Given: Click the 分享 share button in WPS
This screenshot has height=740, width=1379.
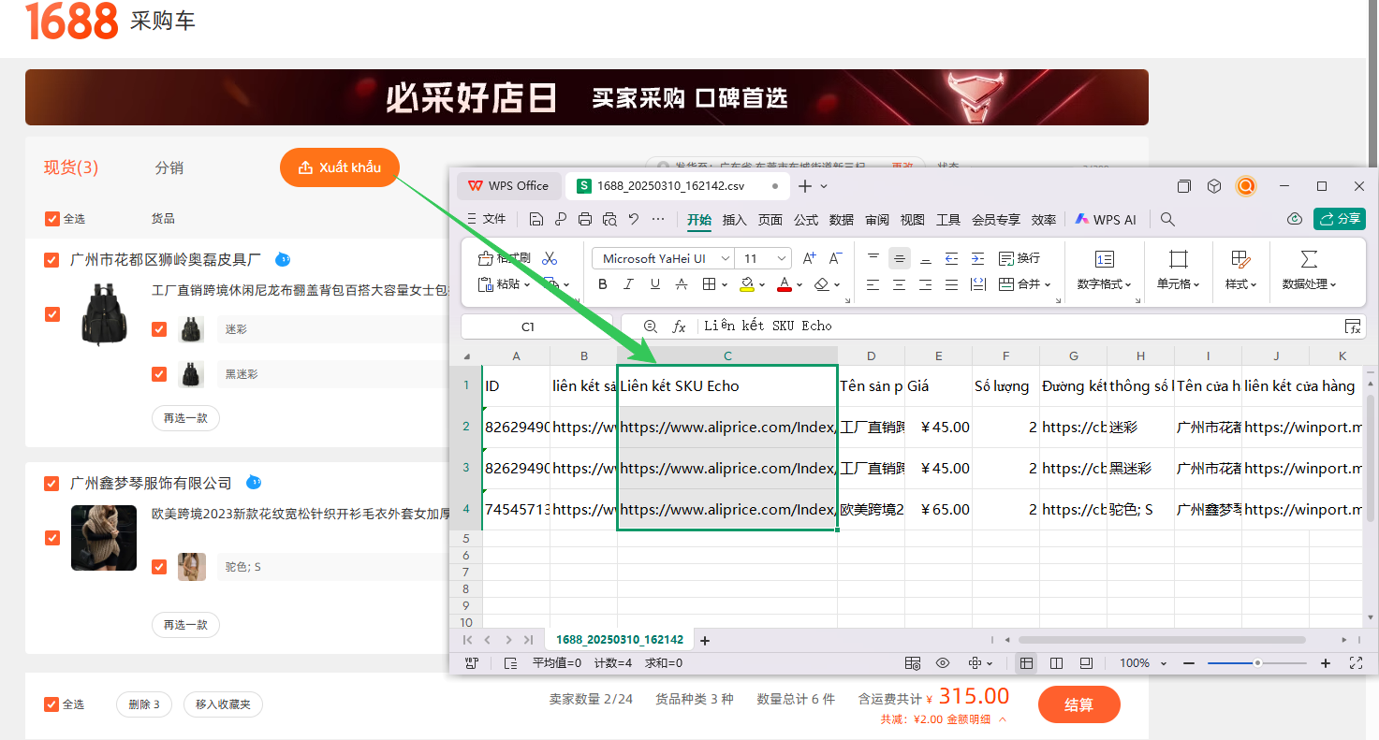Looking at the screenshot, I should pyautogui.click(x=1339, y=219).
